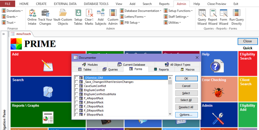Open the Grants dropdown
This screenshot has height=130, width=259.
pos(10,17)
